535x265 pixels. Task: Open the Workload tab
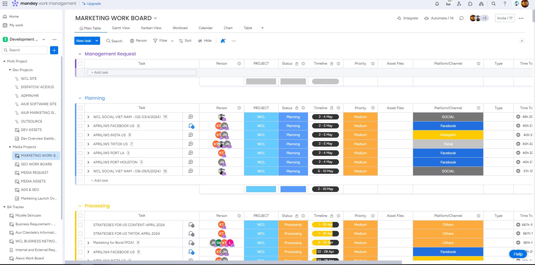(180, 28)
